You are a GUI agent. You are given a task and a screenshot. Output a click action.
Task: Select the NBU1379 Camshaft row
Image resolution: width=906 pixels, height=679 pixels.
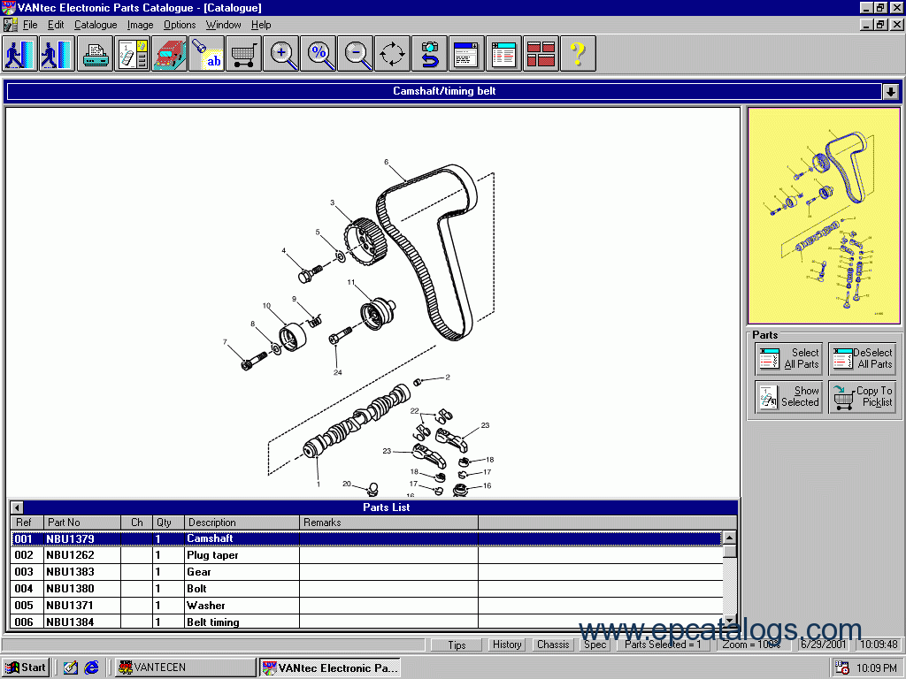click(366, 538)
